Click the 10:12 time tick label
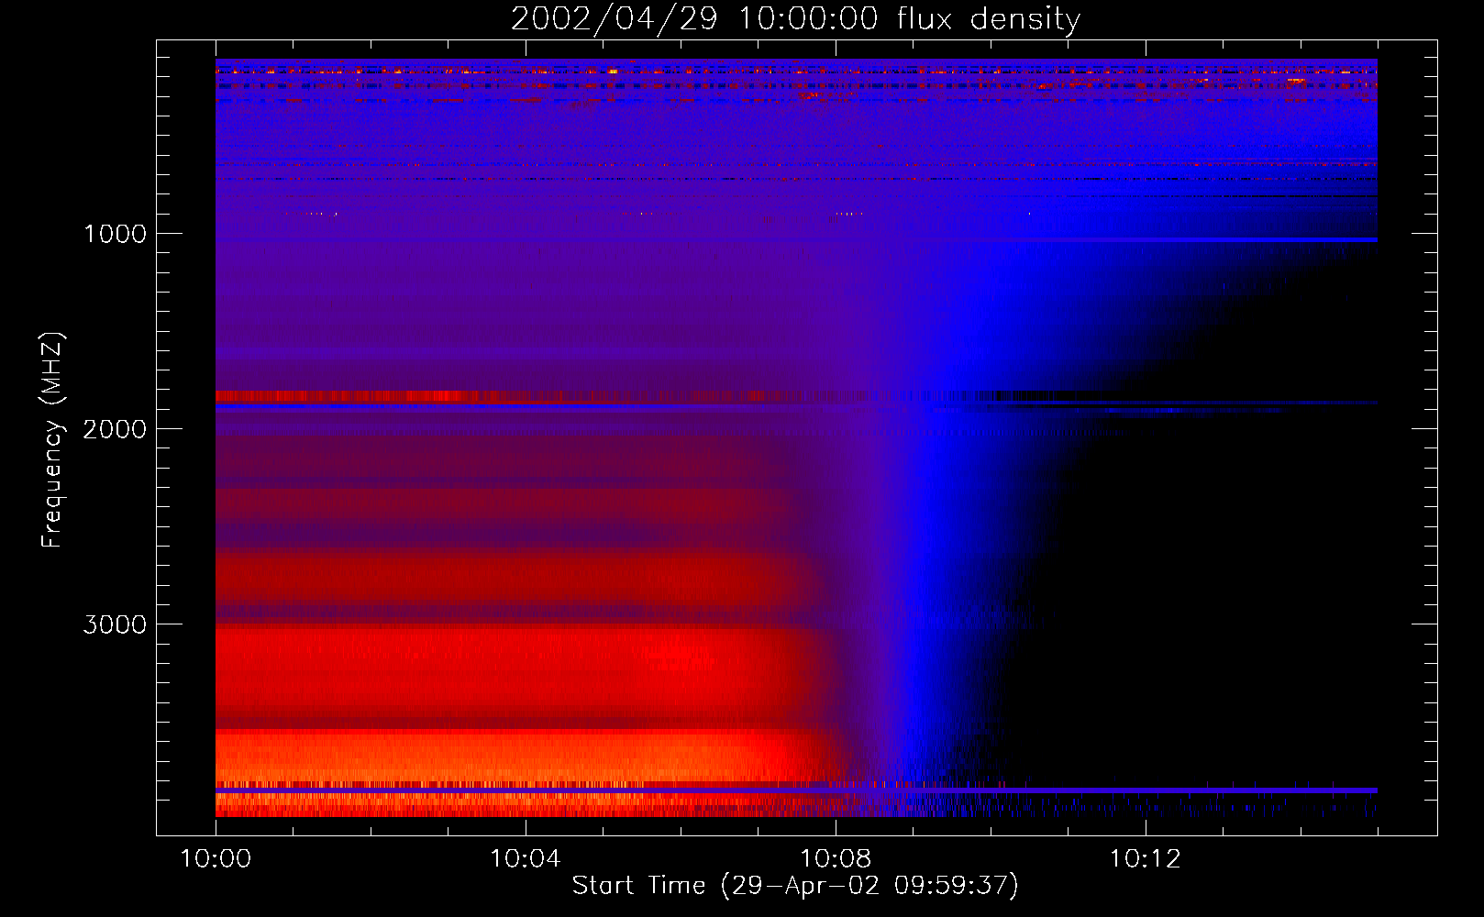The image size is (1484, 917). coord(1146,859)
